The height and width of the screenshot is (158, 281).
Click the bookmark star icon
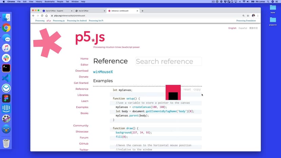(x=248, y=16)
